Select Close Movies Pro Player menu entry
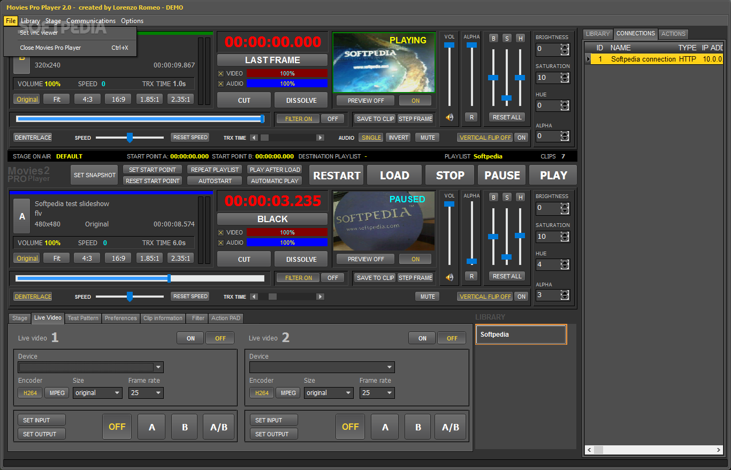The image size is (731, 470). [x=70, y=48]
